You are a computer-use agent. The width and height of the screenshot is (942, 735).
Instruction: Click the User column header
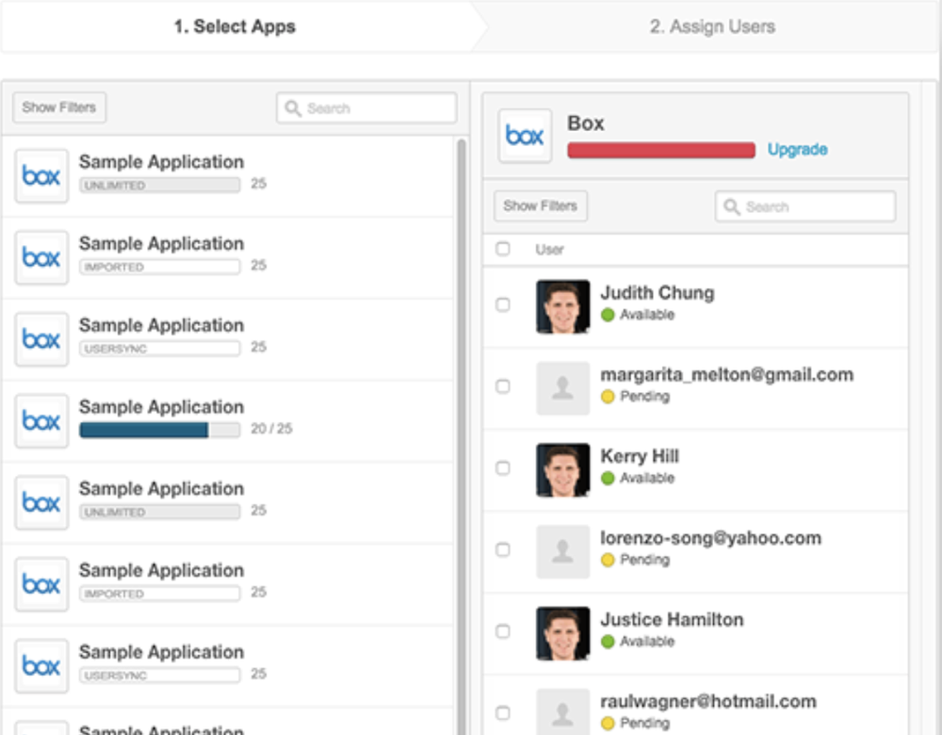pos(549,250)
